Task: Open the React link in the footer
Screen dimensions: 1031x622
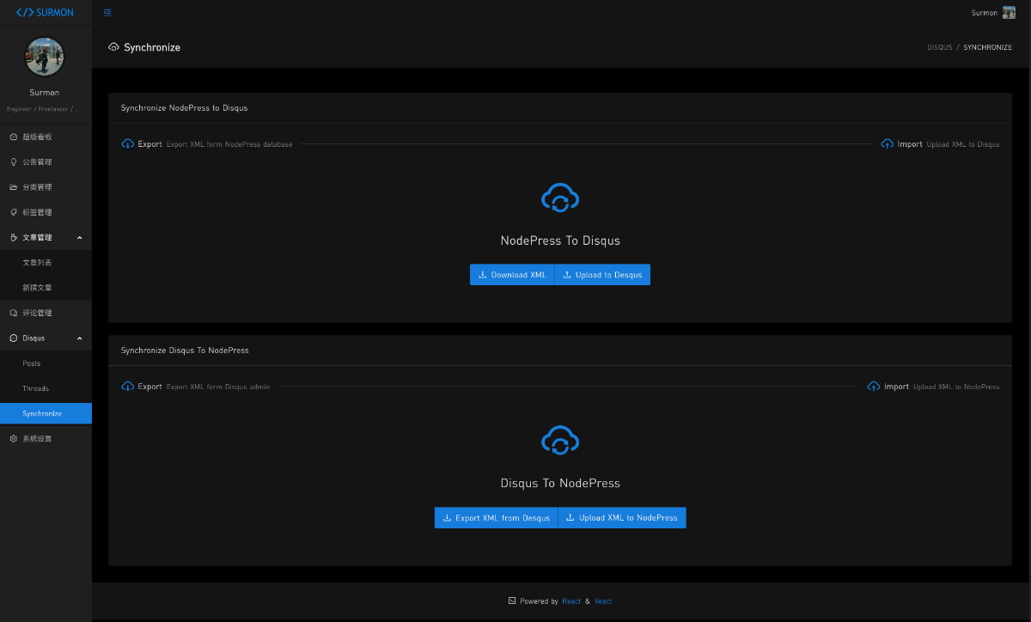Action: (571, 601)
